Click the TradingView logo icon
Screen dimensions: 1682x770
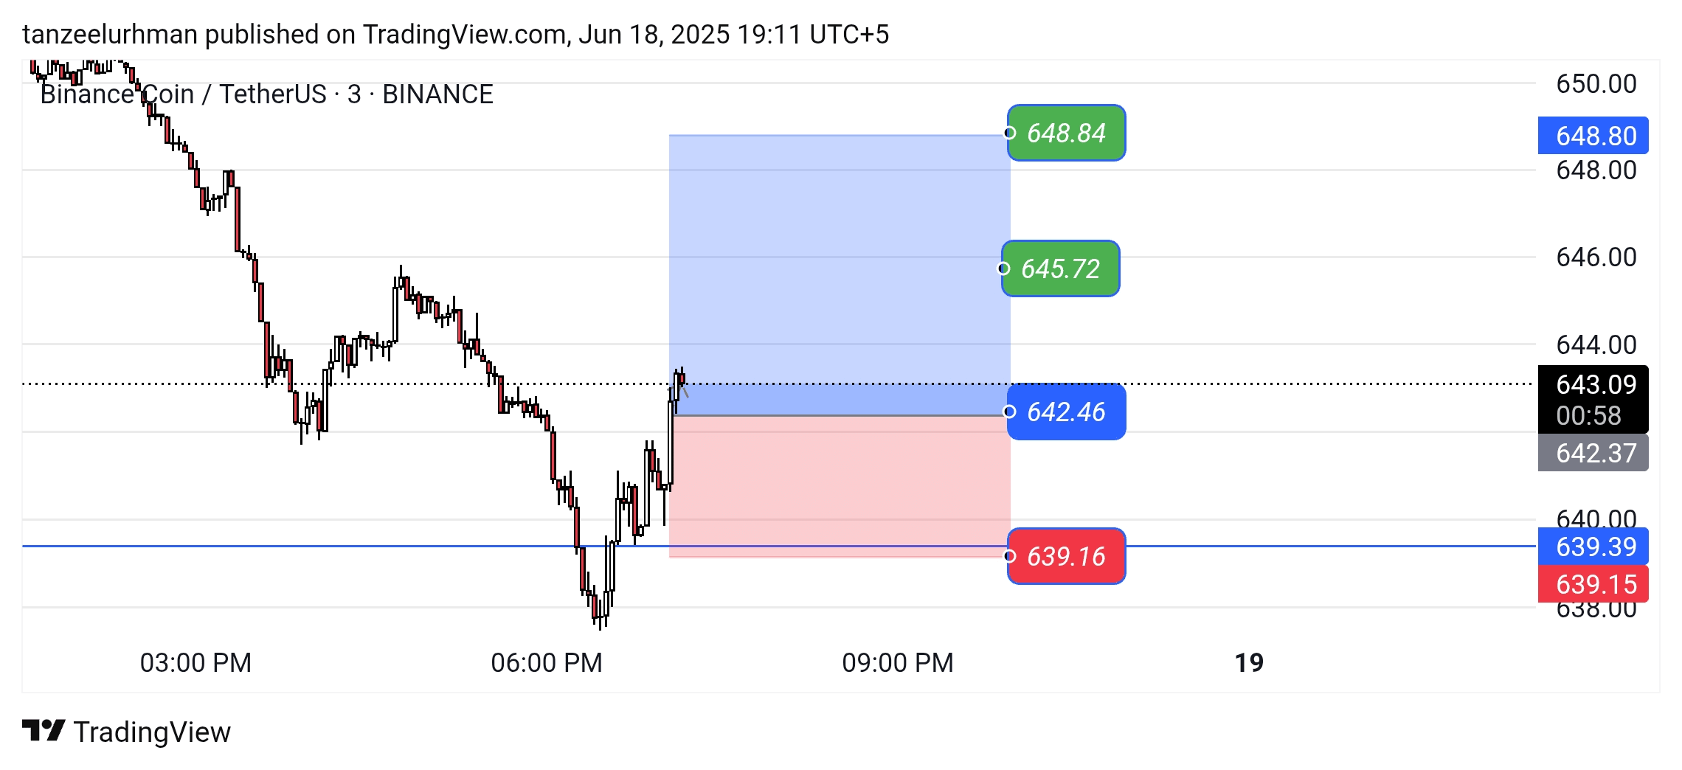(x=44, y=731)
